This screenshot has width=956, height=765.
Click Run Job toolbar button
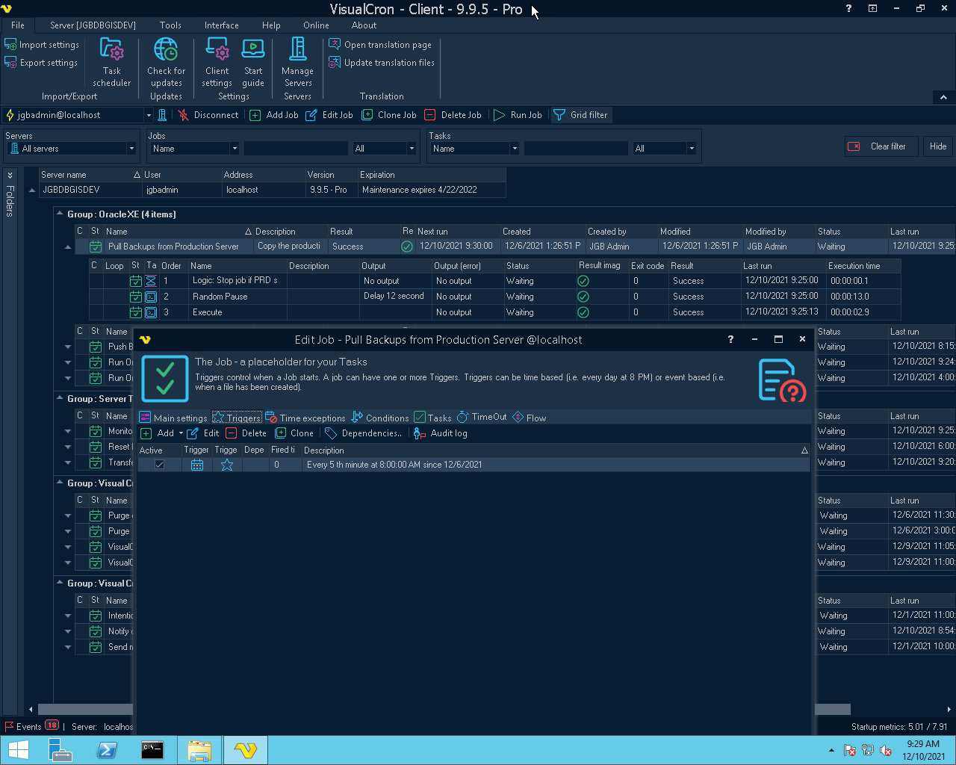click(x=518, y=115)
